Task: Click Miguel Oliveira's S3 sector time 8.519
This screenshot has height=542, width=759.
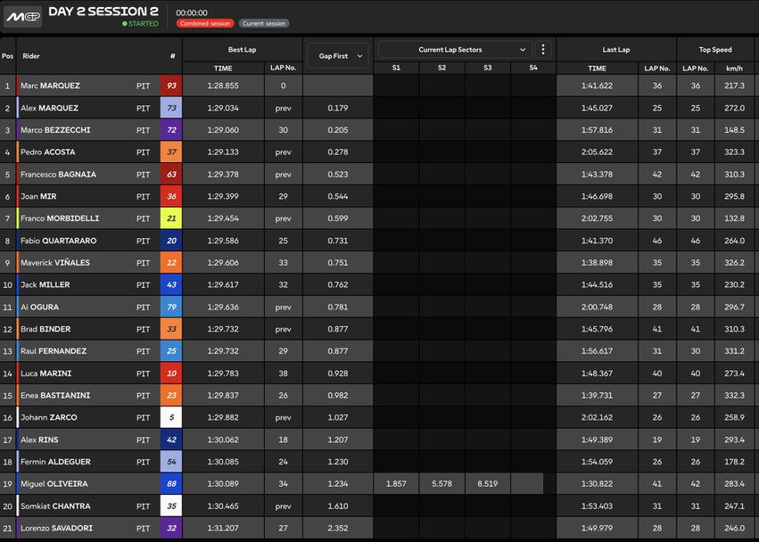Action: 487,483
